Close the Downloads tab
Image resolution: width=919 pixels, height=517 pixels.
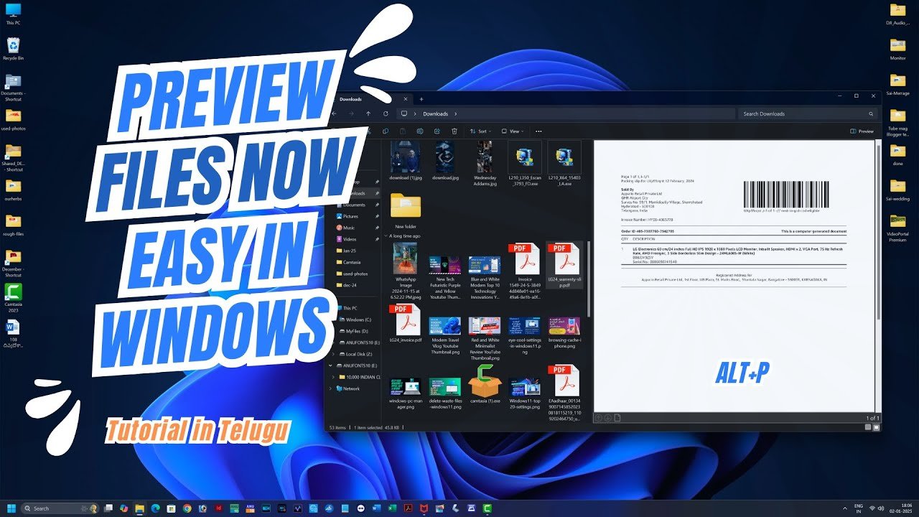coord(406,99)
